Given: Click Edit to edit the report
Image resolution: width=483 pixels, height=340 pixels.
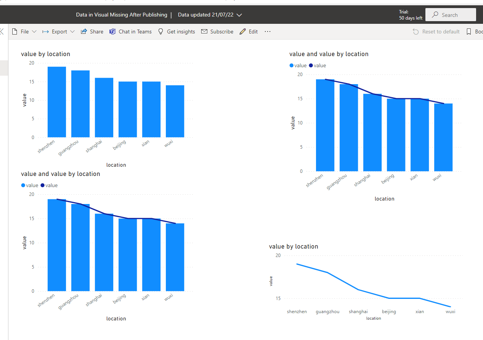Looking at the screenshot, I should tap(248, 32).
